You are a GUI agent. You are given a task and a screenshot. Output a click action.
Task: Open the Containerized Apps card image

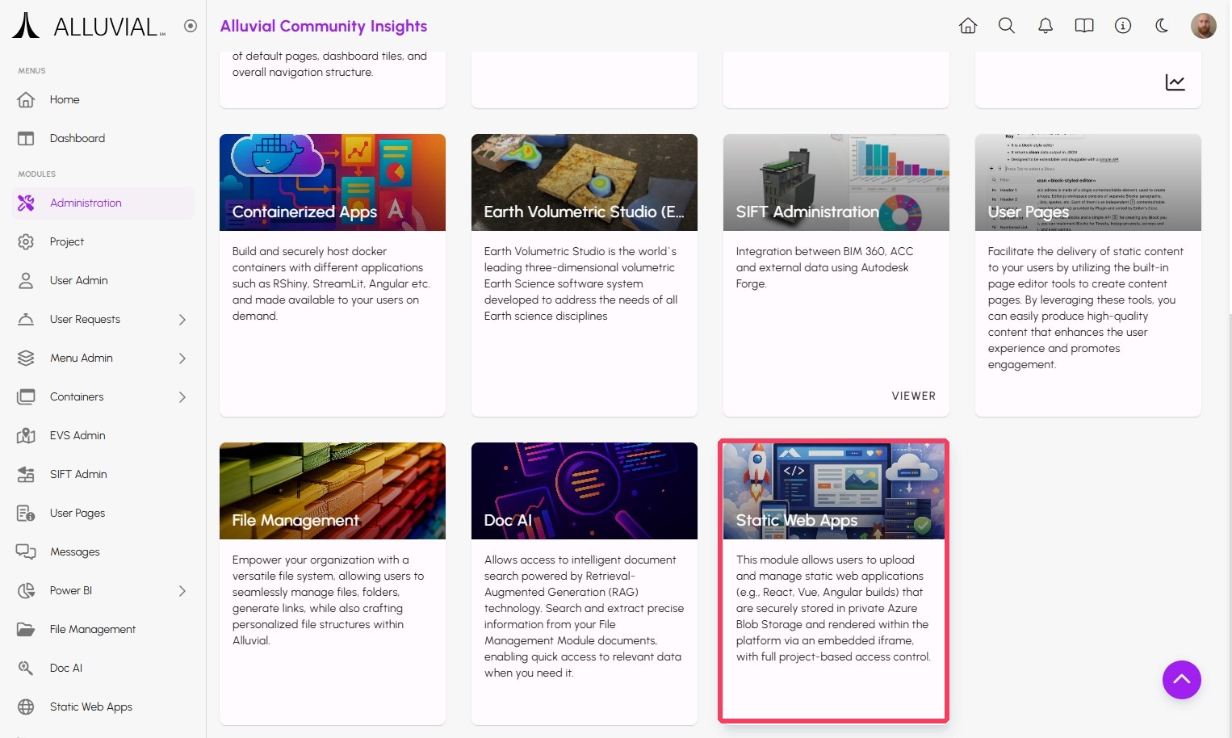[x=332, y=182]
